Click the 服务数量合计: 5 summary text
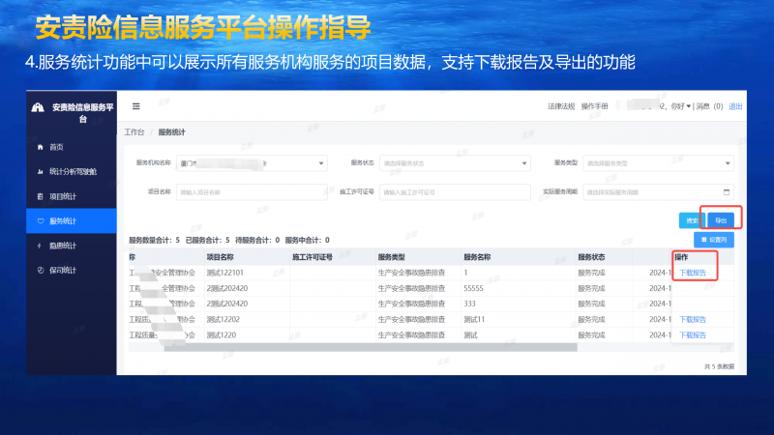774x435 pixels. [x=154, y=240]
